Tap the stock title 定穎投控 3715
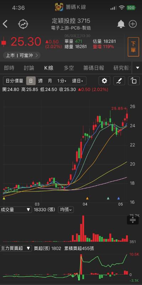Image resolution: width=142 pixels, height=285 pixels. pyautogui.click(x=71, y=21)
